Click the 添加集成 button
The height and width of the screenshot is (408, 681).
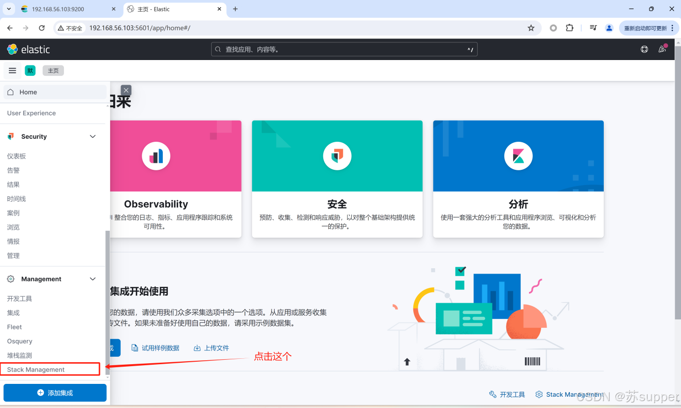55,393
